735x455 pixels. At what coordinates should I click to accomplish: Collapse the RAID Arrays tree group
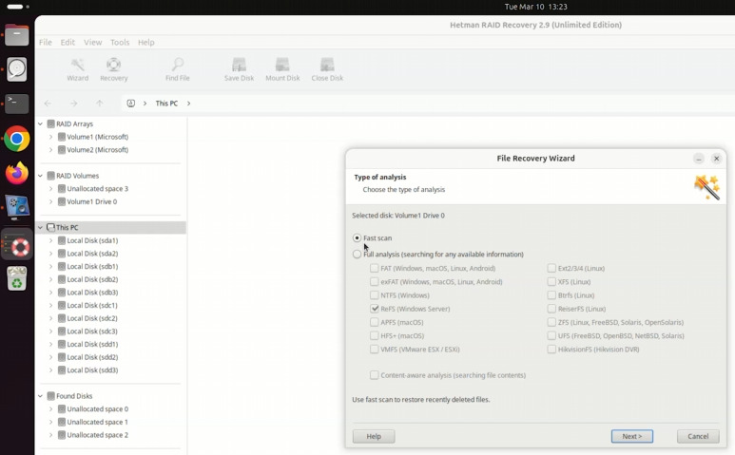(x=40, y=124)
